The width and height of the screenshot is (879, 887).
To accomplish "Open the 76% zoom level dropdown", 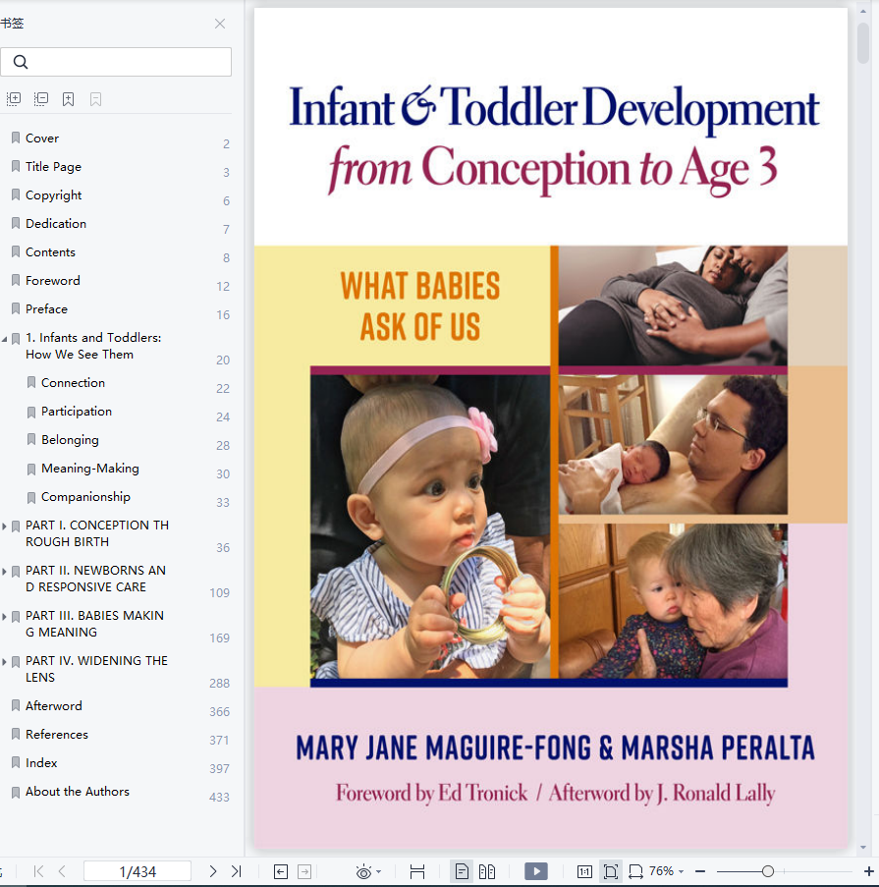I will click(666, 871).
